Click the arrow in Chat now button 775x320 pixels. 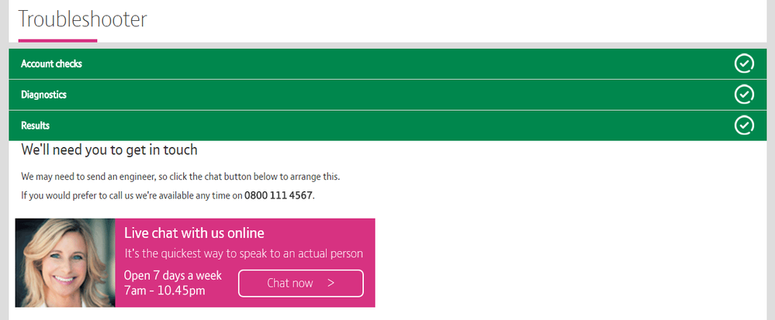(330, 283)
